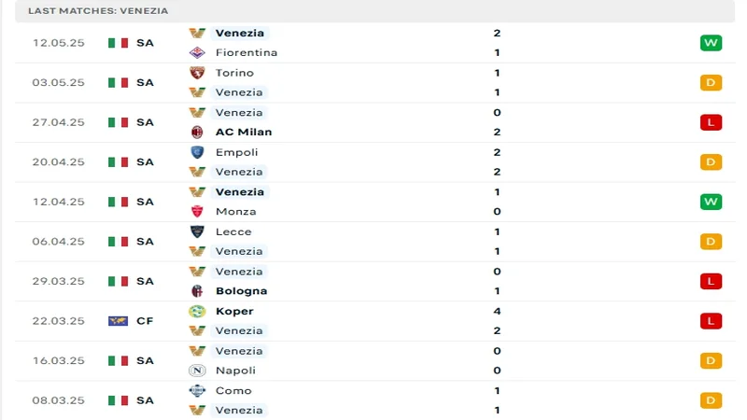
Task: Click the Napoli club crest icon
Action: coord(197,370)
